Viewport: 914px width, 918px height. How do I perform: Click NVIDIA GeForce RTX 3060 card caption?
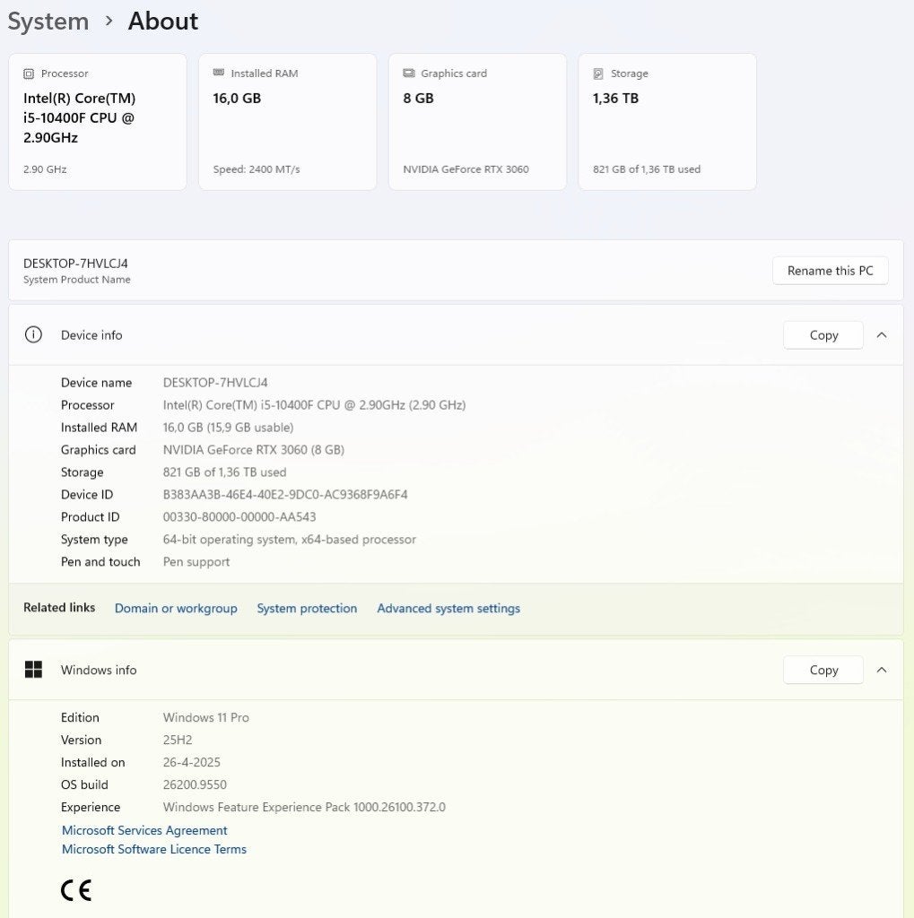466,169
